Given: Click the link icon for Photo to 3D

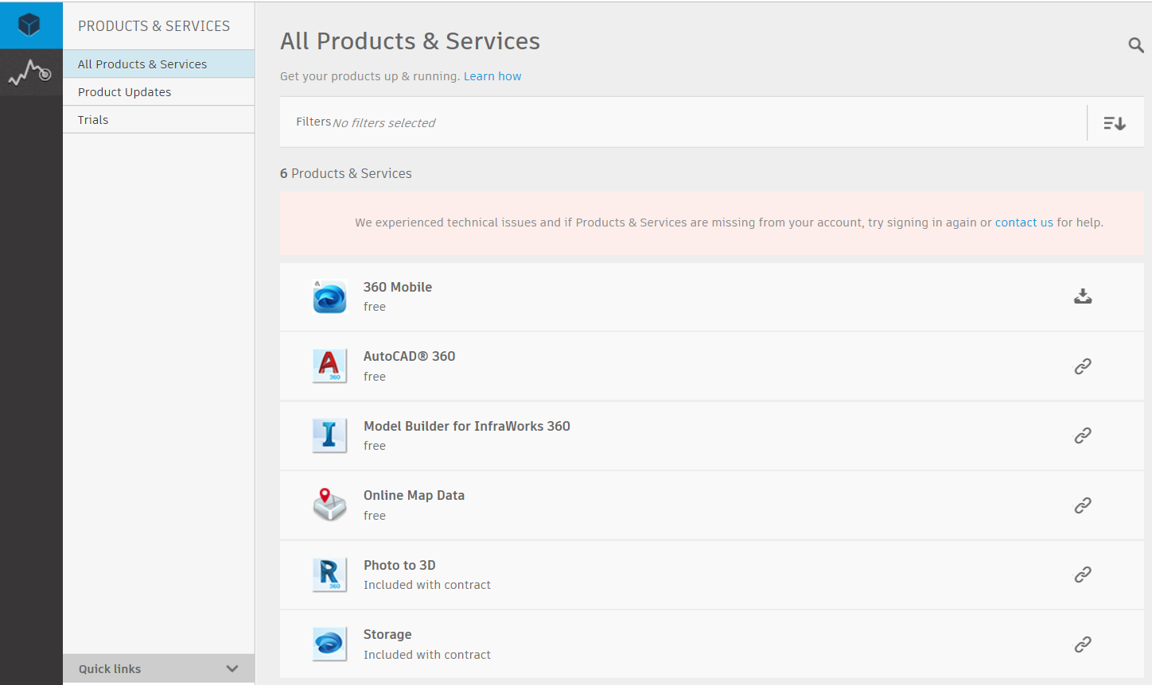Looking at the screenshot, I should click(x=1083, y=575).
